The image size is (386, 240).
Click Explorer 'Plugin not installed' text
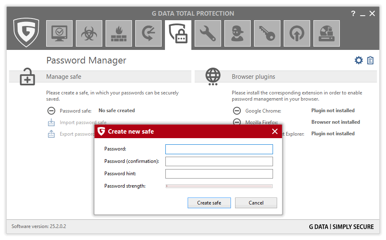[333, 134]
